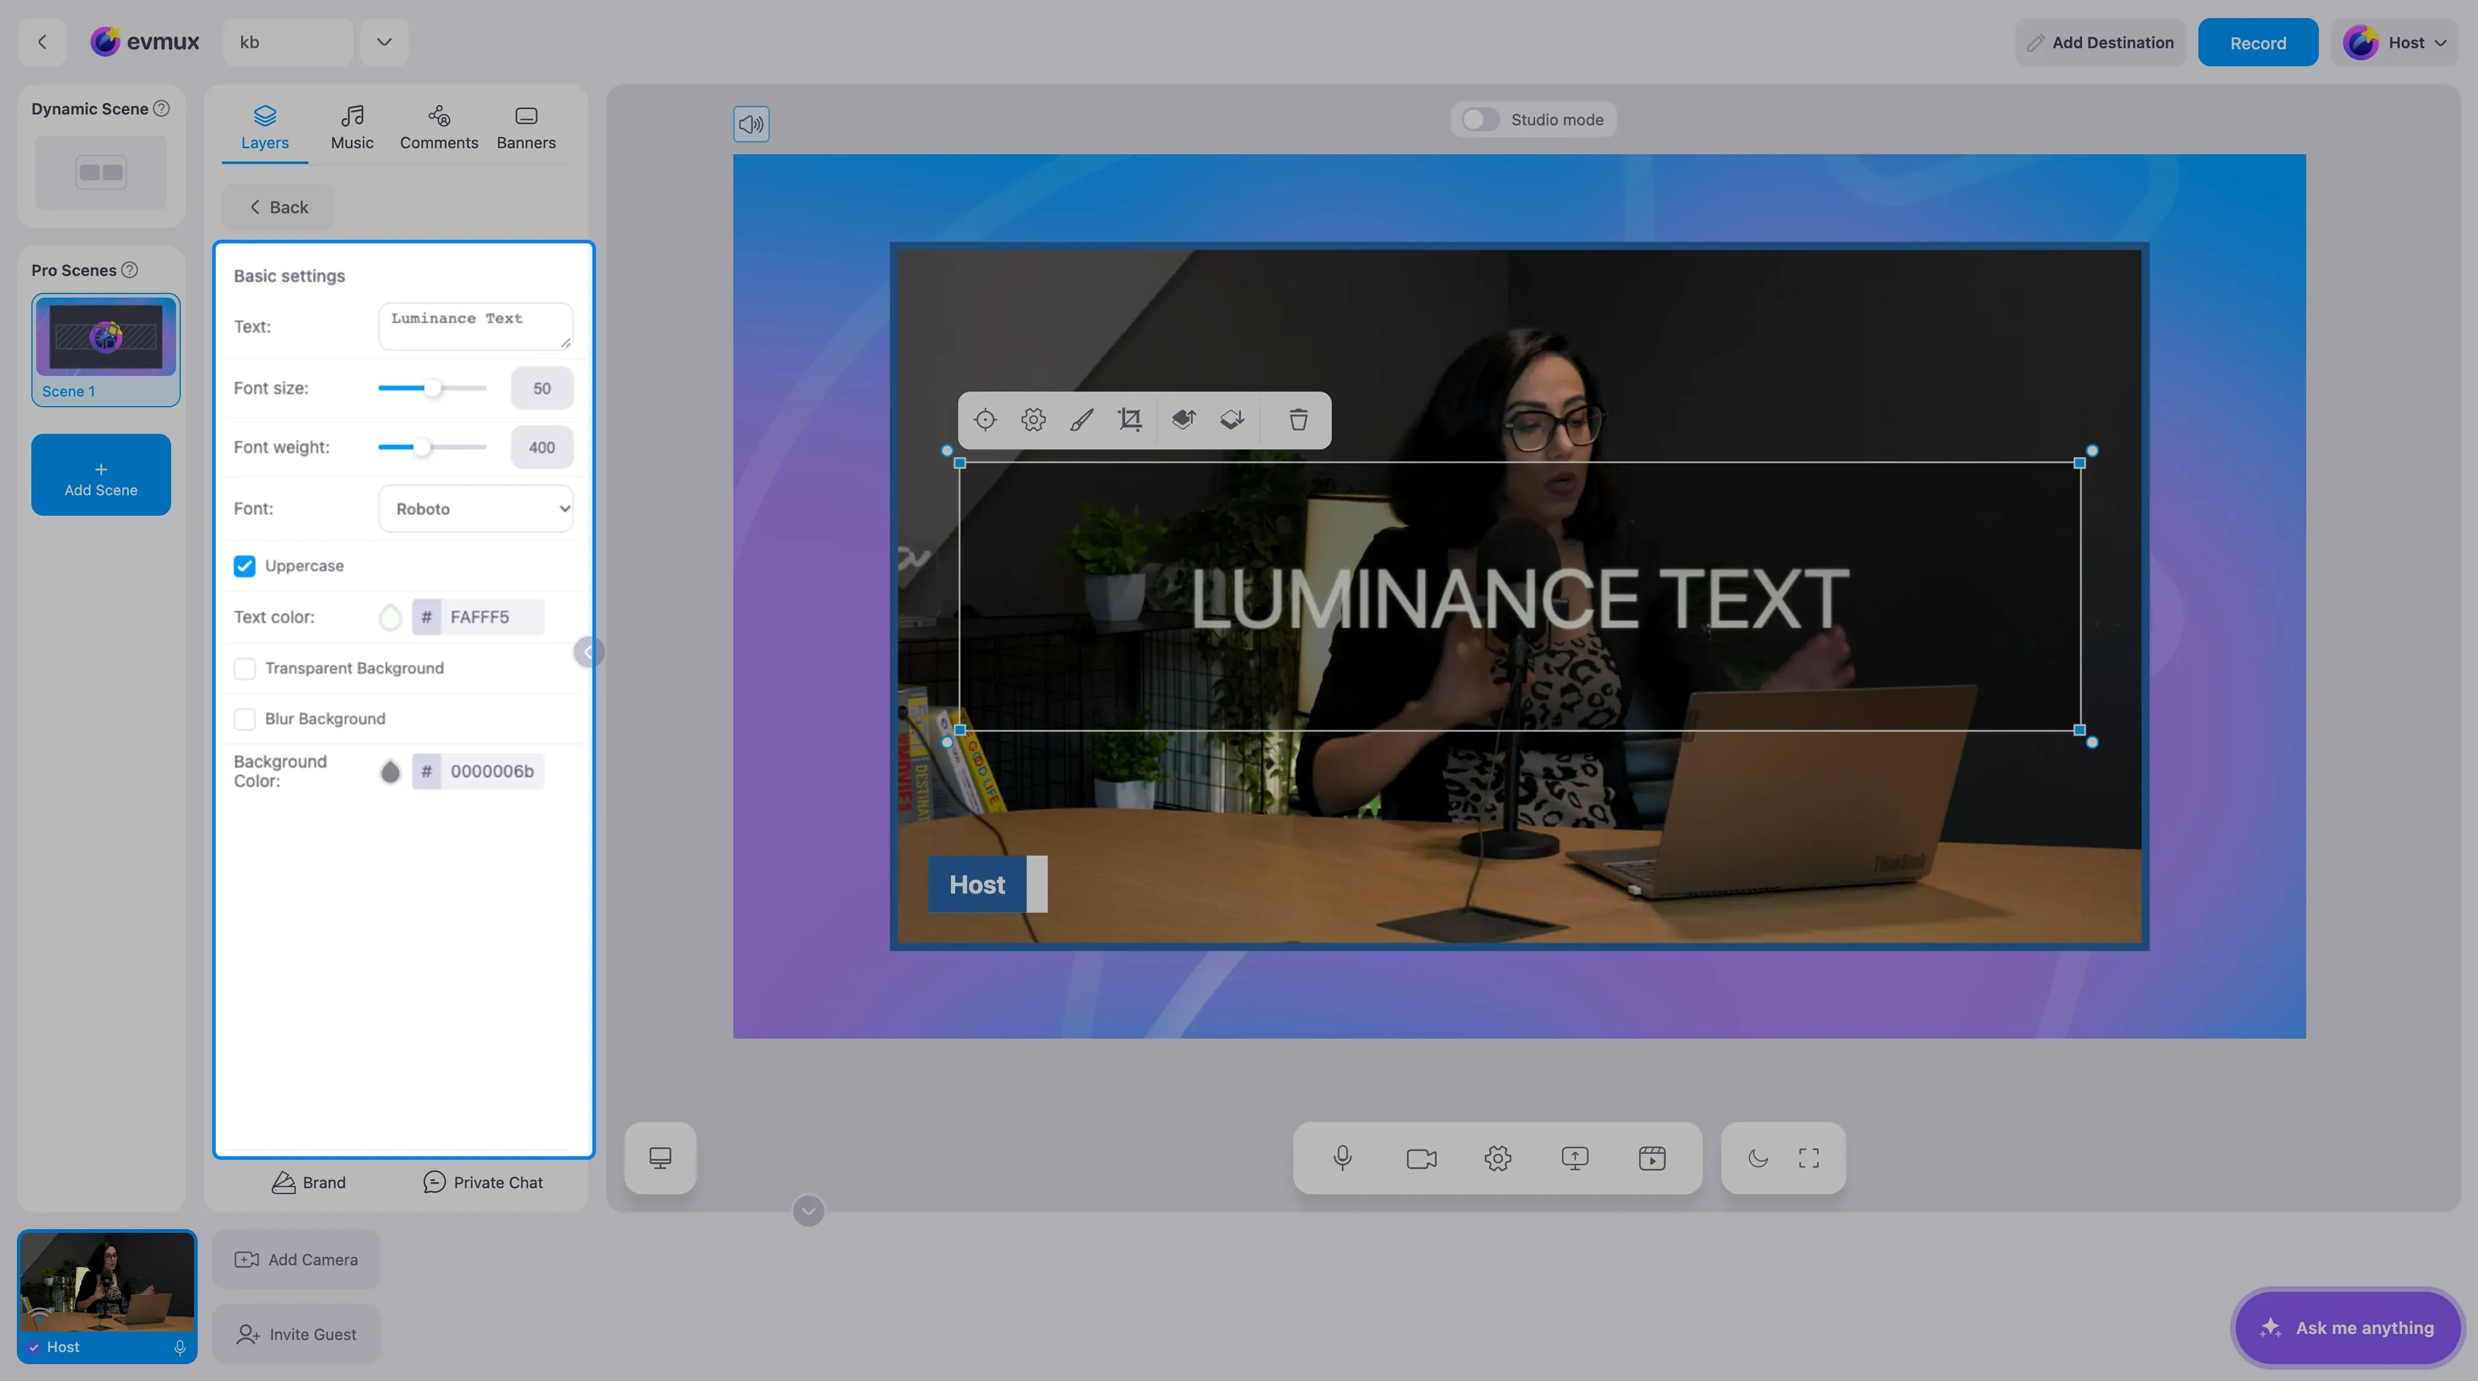This screenshot has width=2478, height=1381.
Task: Open the Font dropdown showing Roboto
Action: (x=475, y=509)
